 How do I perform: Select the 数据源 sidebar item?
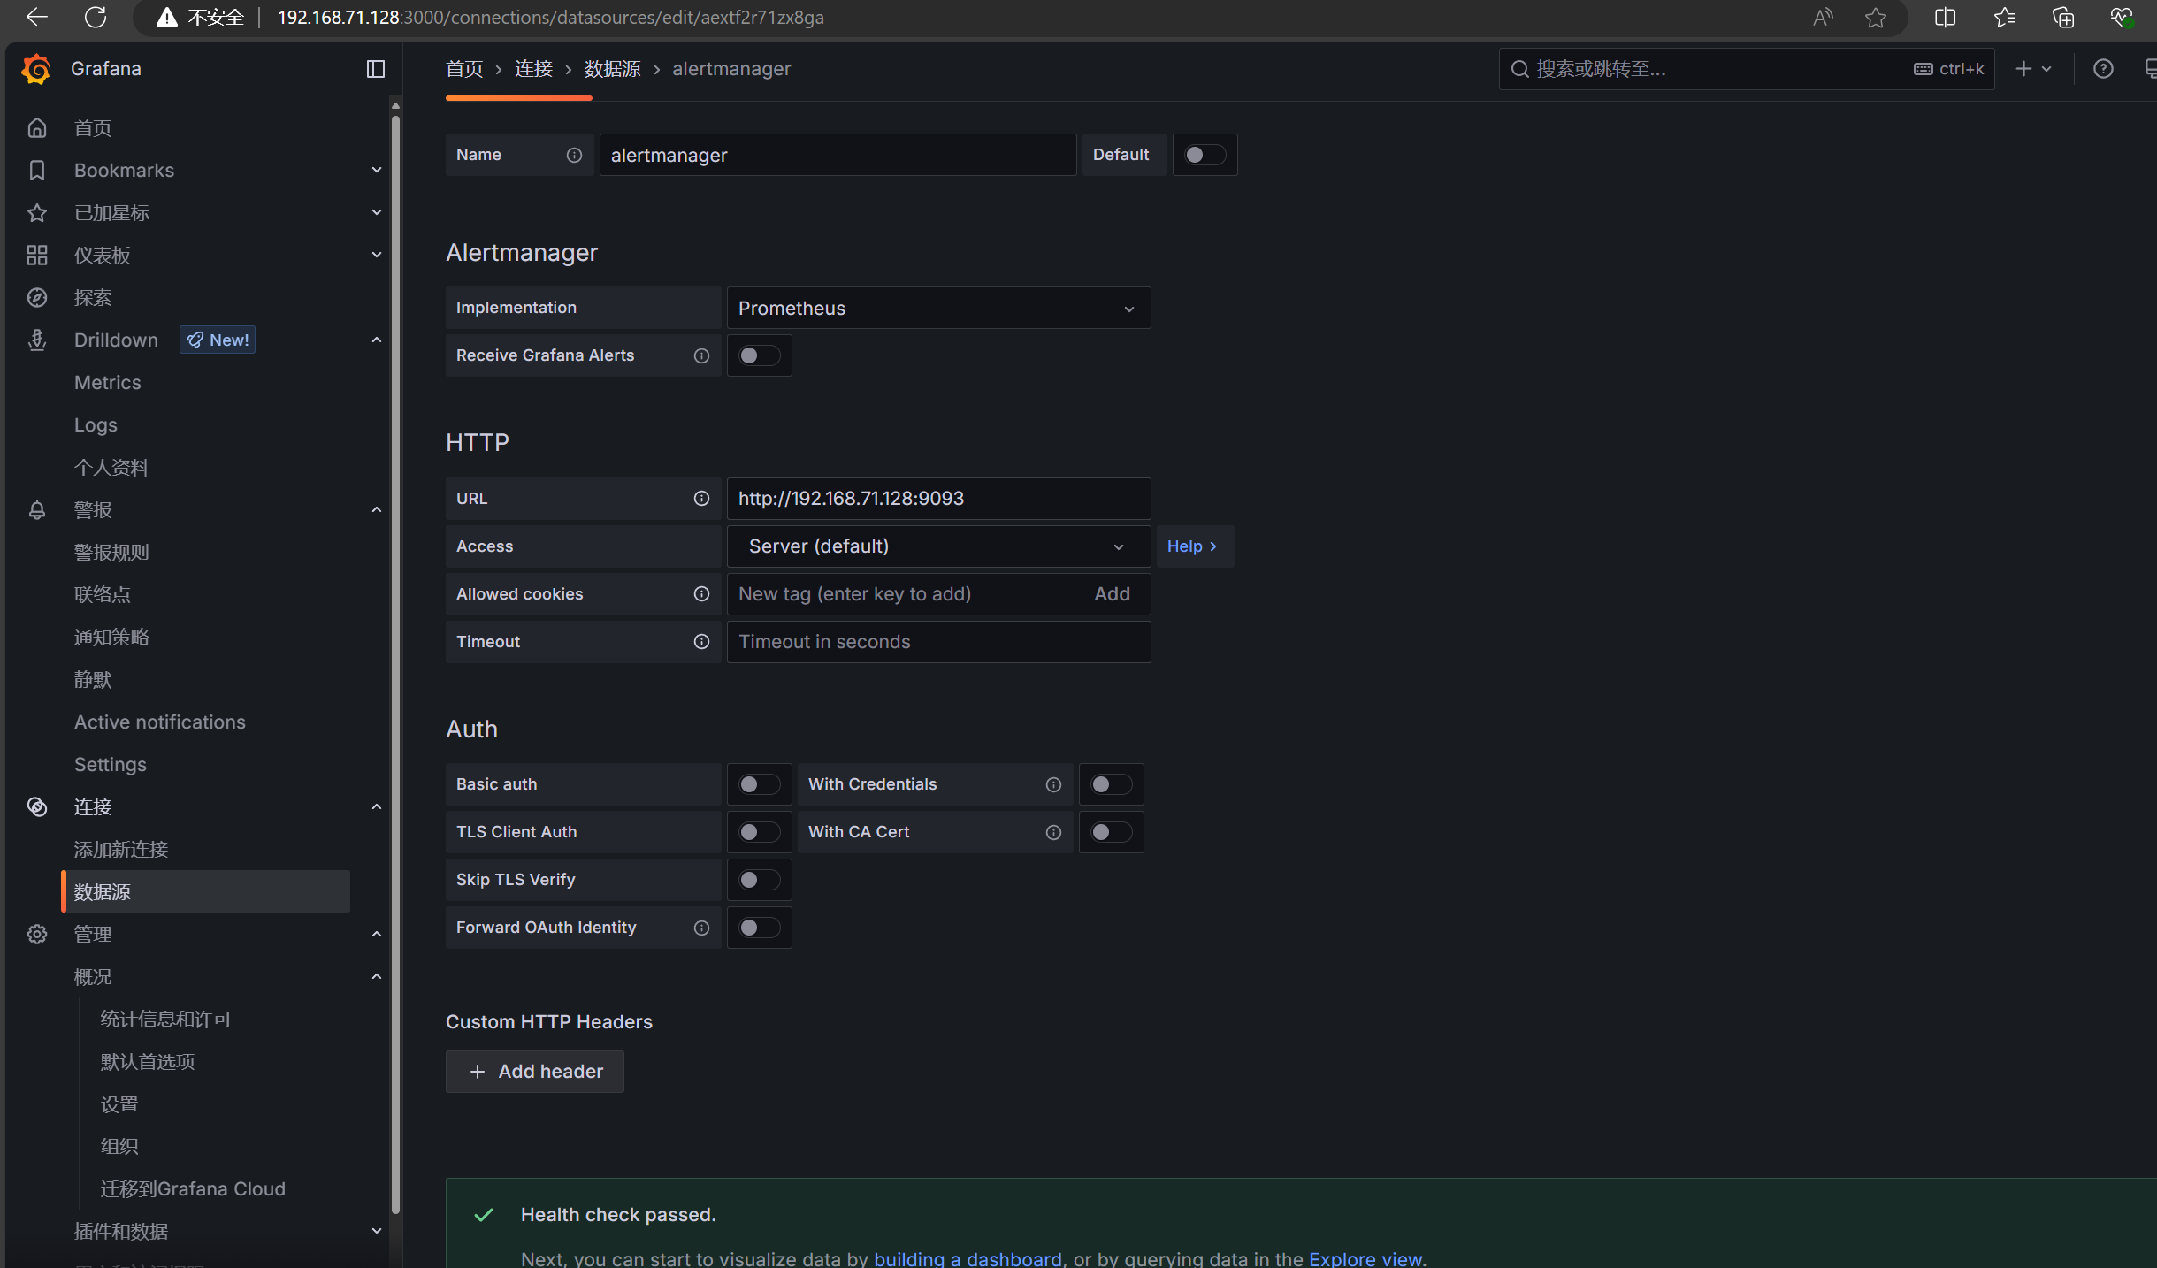206,892
